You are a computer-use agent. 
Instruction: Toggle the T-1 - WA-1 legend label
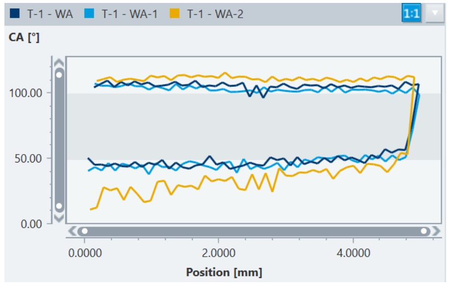[x=130, y=14]
